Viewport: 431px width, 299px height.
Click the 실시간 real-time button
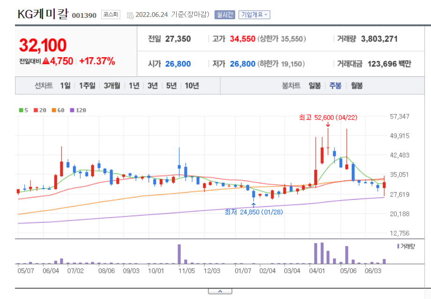(x=225, y=15)
